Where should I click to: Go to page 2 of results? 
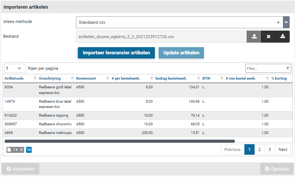click(259, 149)
